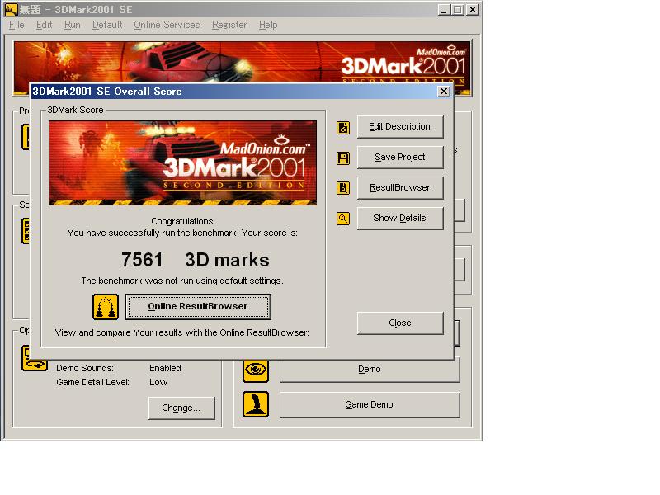Click Close button in score dialog

[400, 323]
